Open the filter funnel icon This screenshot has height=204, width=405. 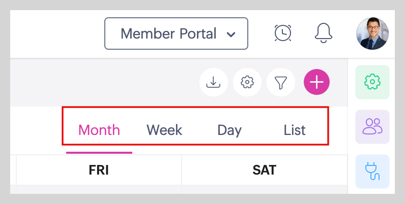(x=281, y=82)
